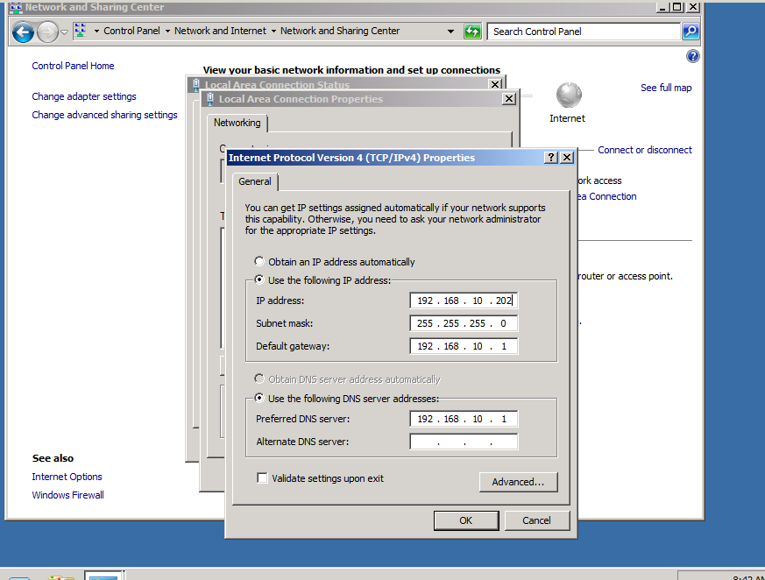Expand the arrow before Control Panel breadcrumb
Screen dimensions: 765x580
point(96,32)
